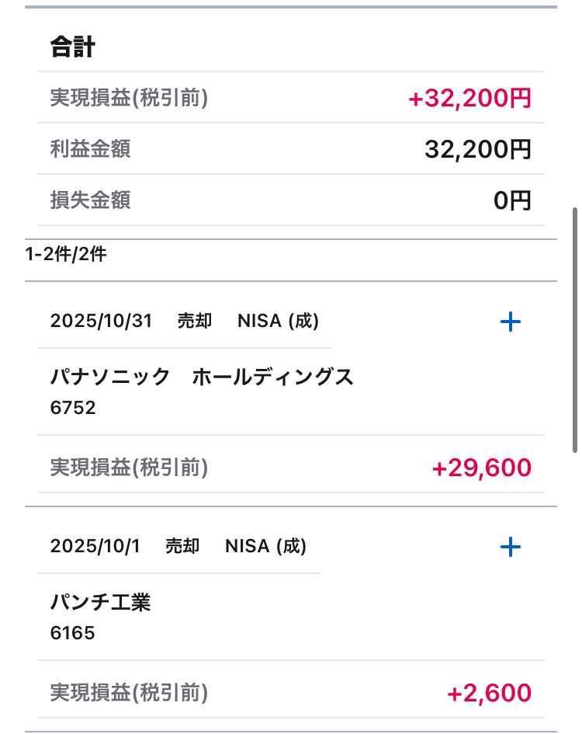This screenshot has width=582, height=734.
Task: Click the 2025/10/31 trade date
Action: 101,322
